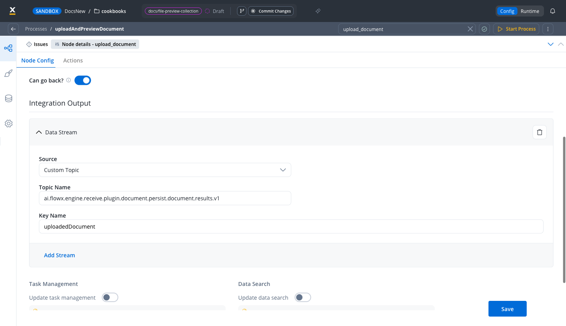Enable Update data search toggle
Screen dimensions: 566x326
(x=303, y=297)
